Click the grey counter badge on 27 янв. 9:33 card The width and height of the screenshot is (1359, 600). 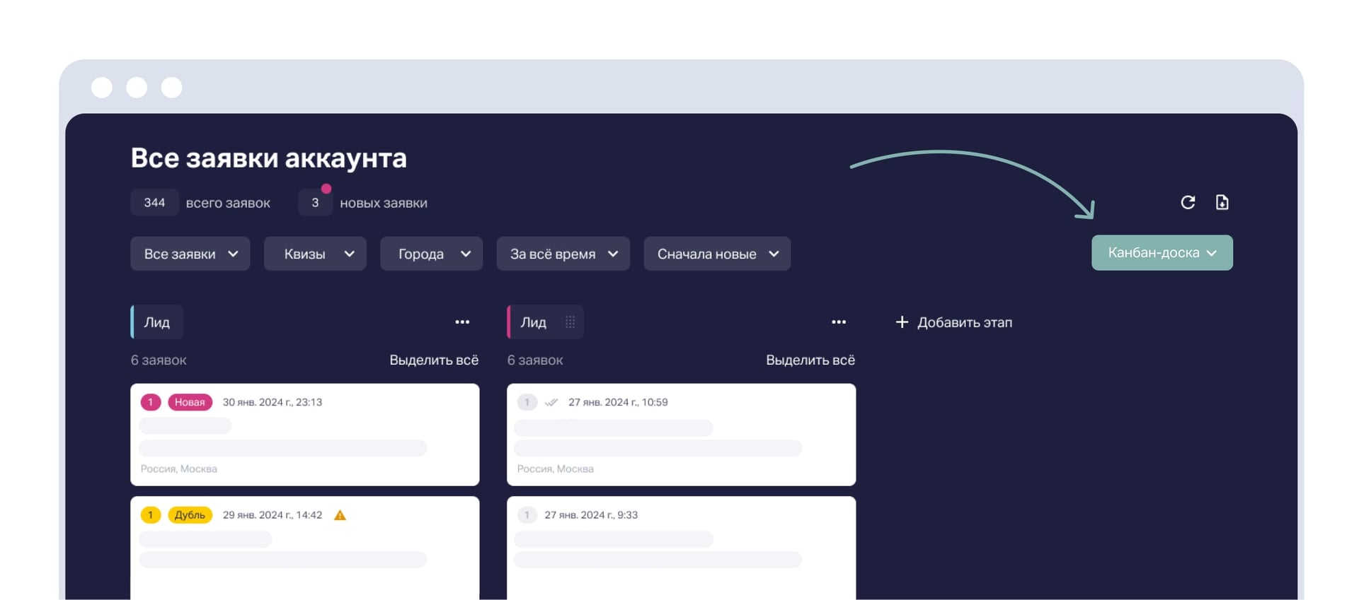[527, 515]
